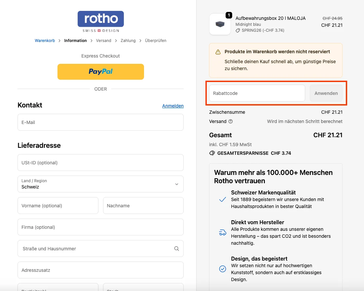Click the rotho logo
The height and width of the screenshot is (291, 364).
coord(100,21)
